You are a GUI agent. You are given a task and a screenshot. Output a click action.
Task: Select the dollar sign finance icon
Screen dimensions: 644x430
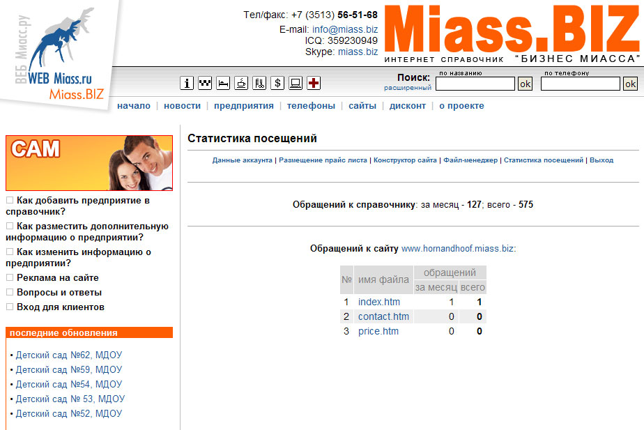pyautogui.click(x=277, y=83)
